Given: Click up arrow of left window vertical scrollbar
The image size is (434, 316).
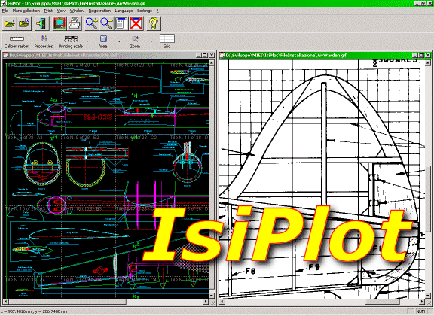Looking at the screenshot, I should pos(212,63).
